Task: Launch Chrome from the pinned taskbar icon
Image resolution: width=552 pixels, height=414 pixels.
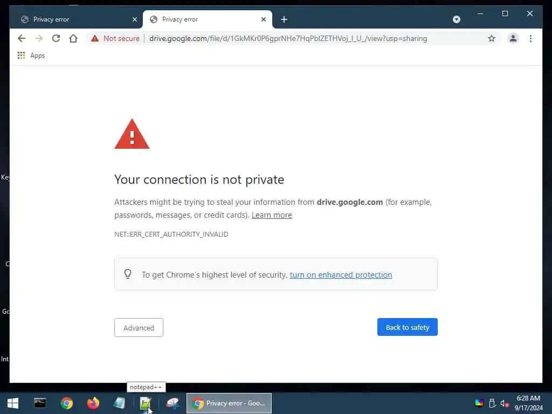Action: click(x=66, y=403)
